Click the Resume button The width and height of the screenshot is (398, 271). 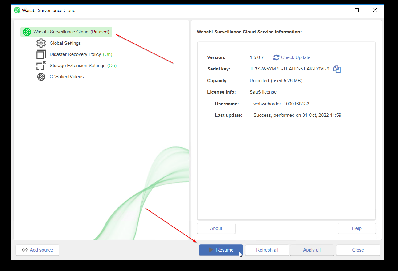click(x=221, y=250)
